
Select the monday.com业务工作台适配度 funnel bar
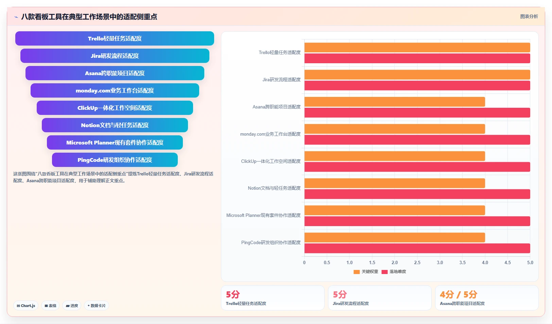click(x=115, y=90)
